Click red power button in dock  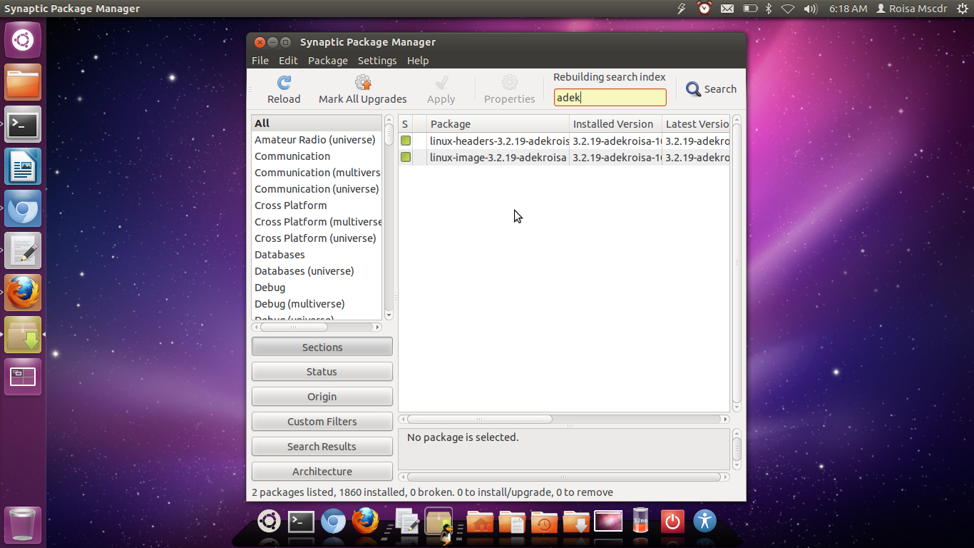[672, 522]
